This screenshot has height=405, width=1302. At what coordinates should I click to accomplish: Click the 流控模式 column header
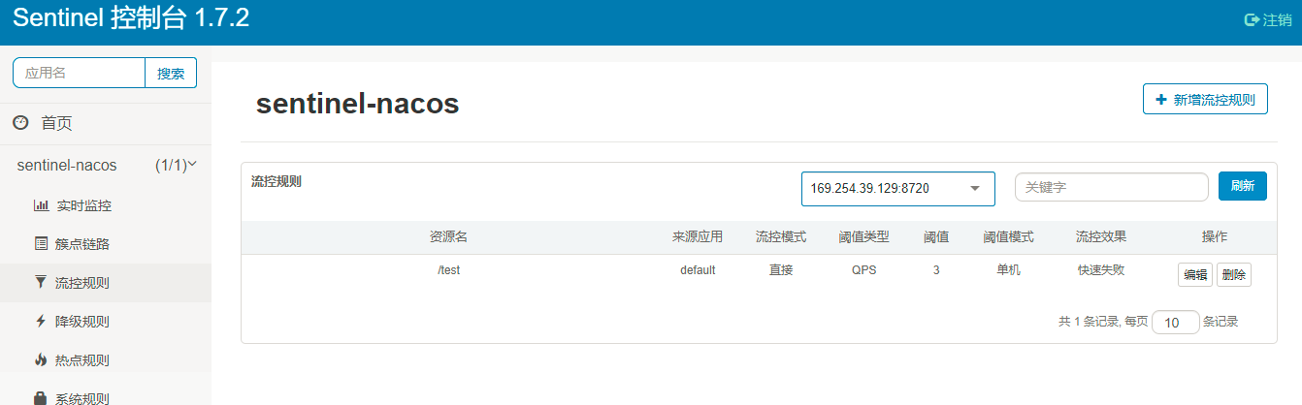781,237
